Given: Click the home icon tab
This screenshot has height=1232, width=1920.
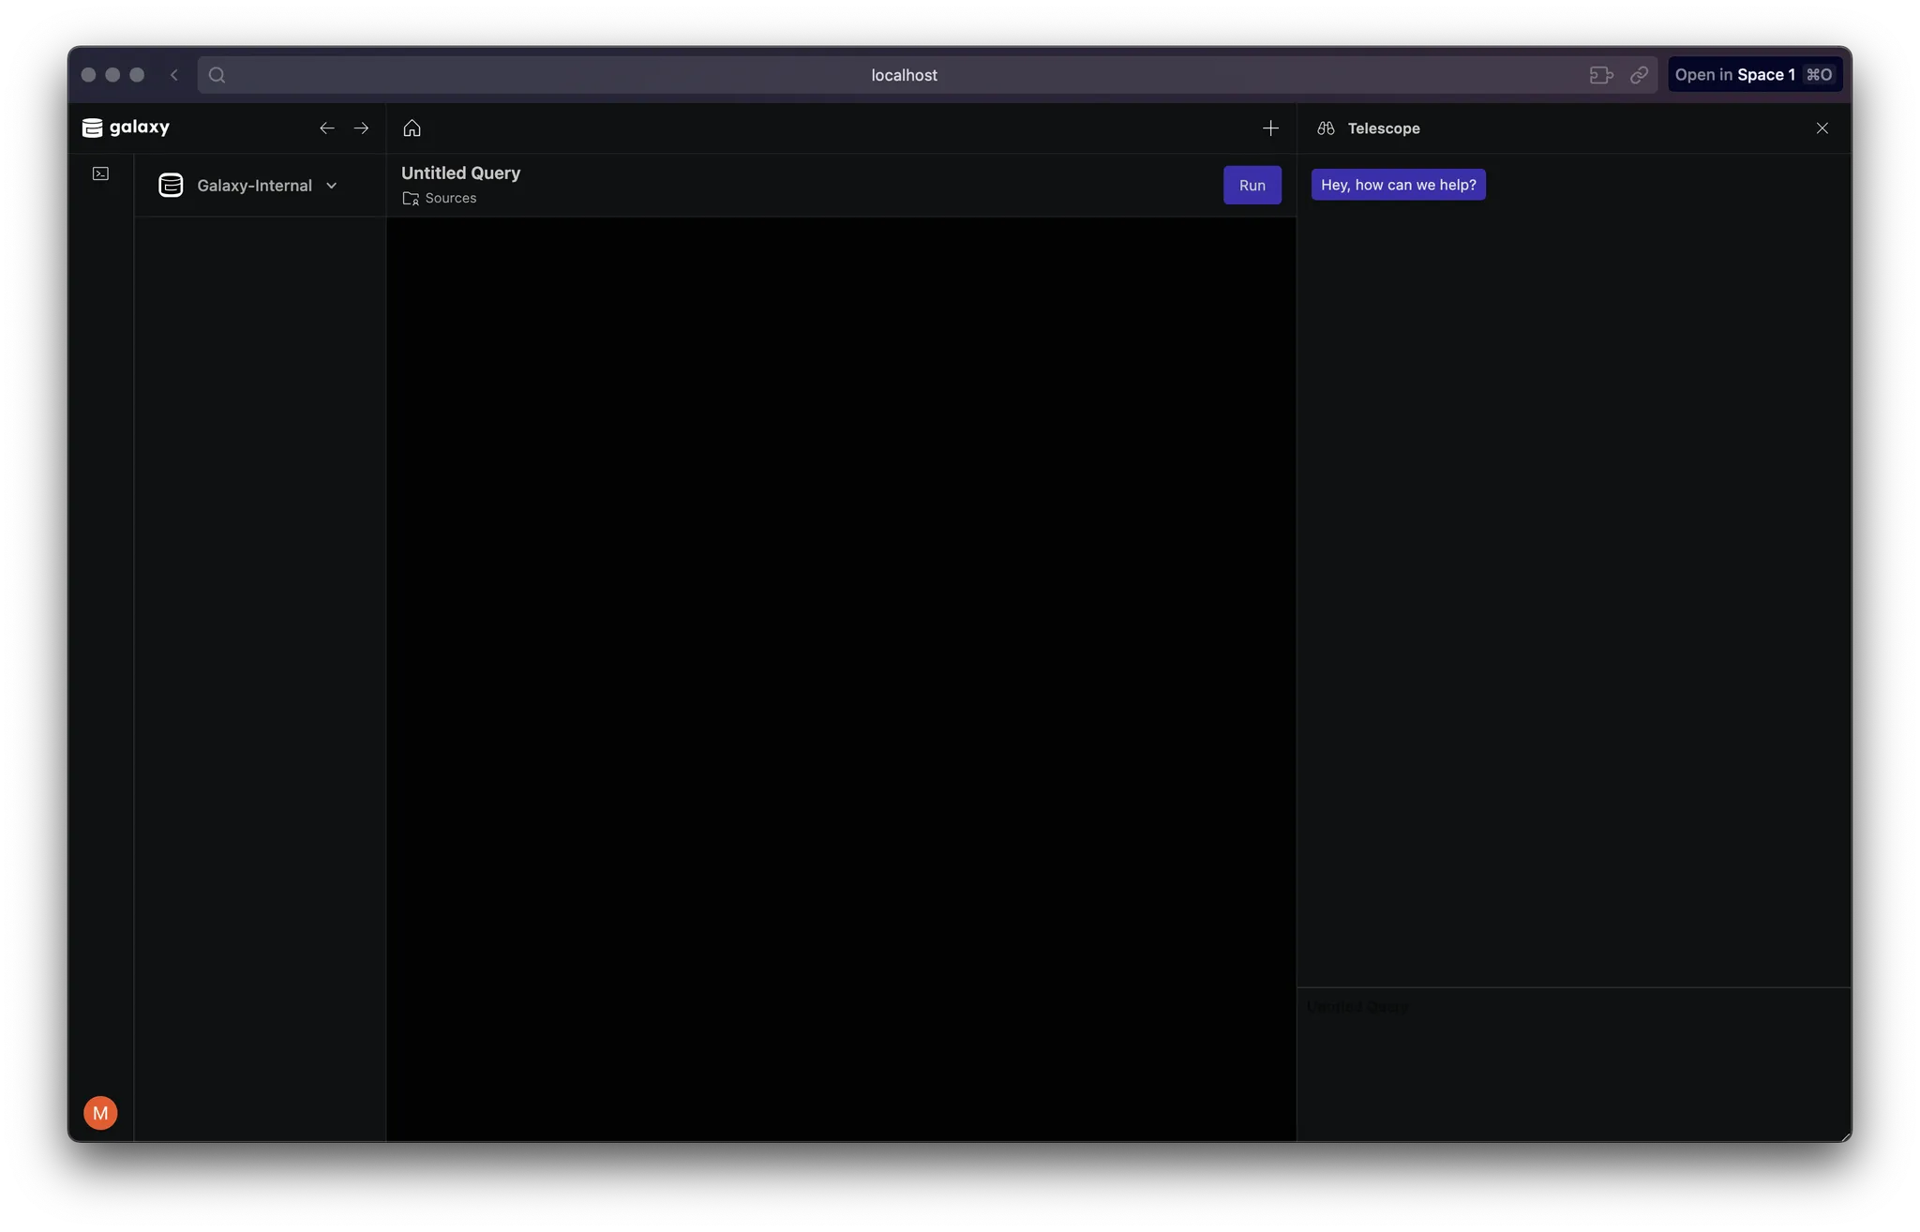Looking at the screenshot, I should click(x=412, y=128).
